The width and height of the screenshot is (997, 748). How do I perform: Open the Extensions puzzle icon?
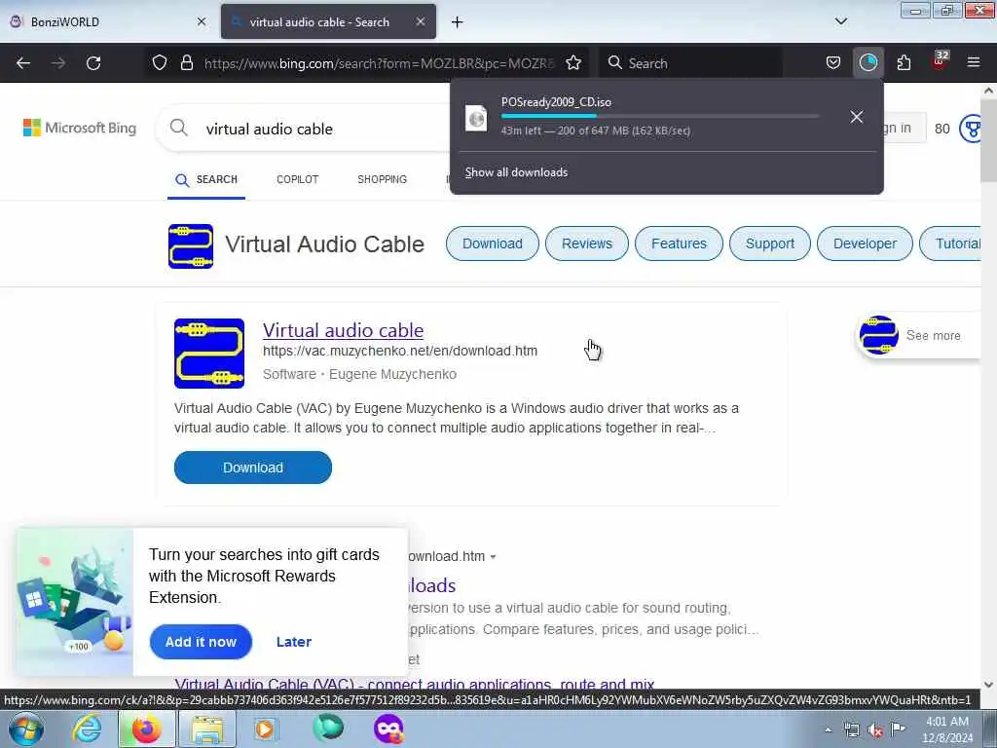[904, 63]
